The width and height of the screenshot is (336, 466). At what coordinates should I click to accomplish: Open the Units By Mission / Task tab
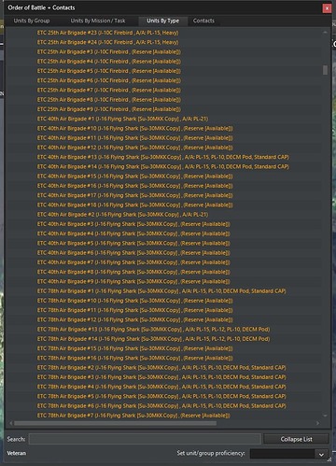98,21
